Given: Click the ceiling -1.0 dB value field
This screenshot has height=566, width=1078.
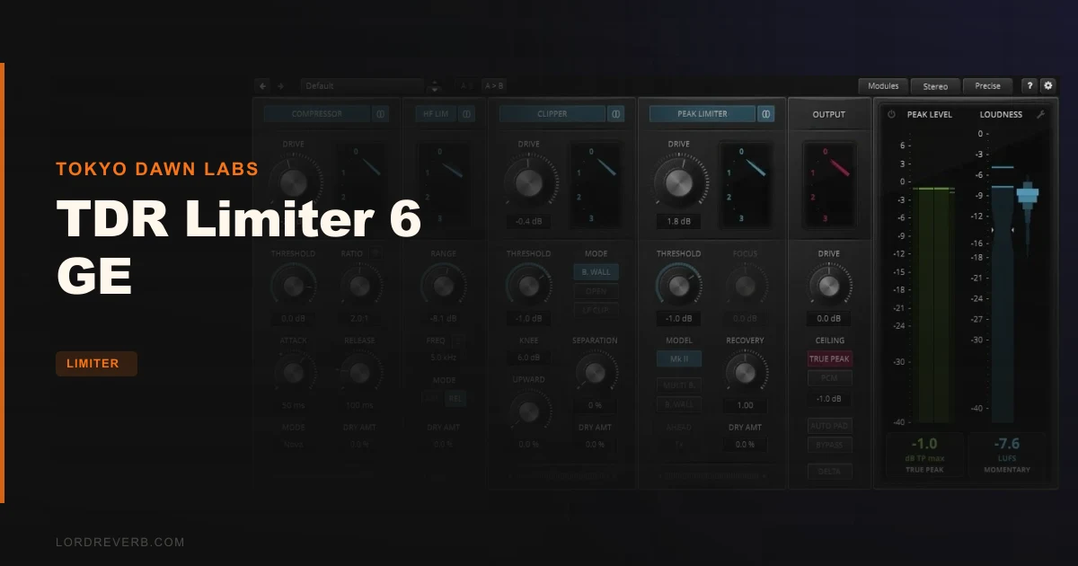Looking at the screenshot, I should (x=829, y=399).
